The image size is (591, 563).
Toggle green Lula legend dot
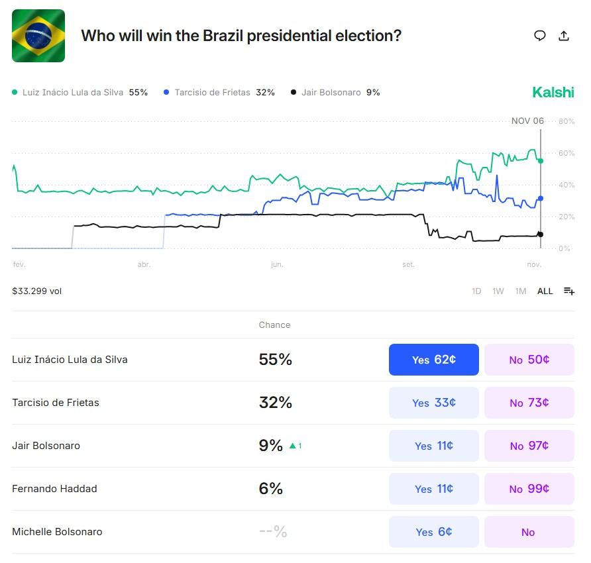click(x=15, y=93)
